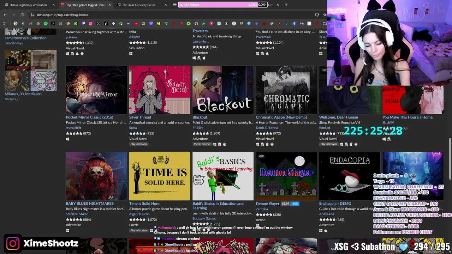Open BABY BLUES NIGHTMARES title link
The width and height of the screenshot is (452, 254).
point(90,204)
